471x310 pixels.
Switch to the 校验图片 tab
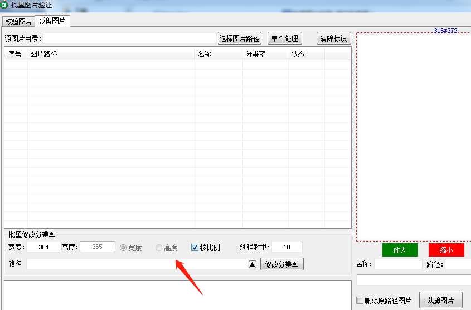(18, 22)
